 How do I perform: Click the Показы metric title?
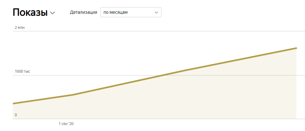click(30, 13)
